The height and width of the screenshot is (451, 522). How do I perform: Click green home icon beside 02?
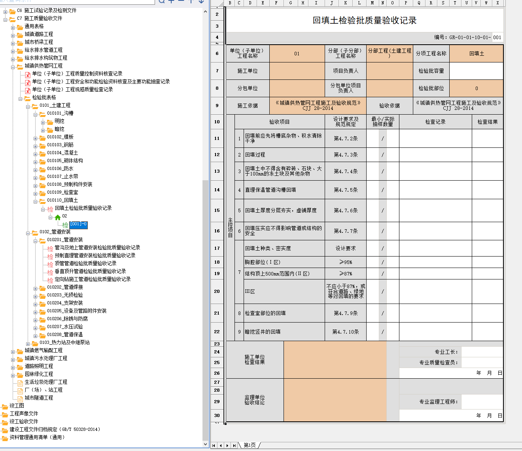point(58,217)
